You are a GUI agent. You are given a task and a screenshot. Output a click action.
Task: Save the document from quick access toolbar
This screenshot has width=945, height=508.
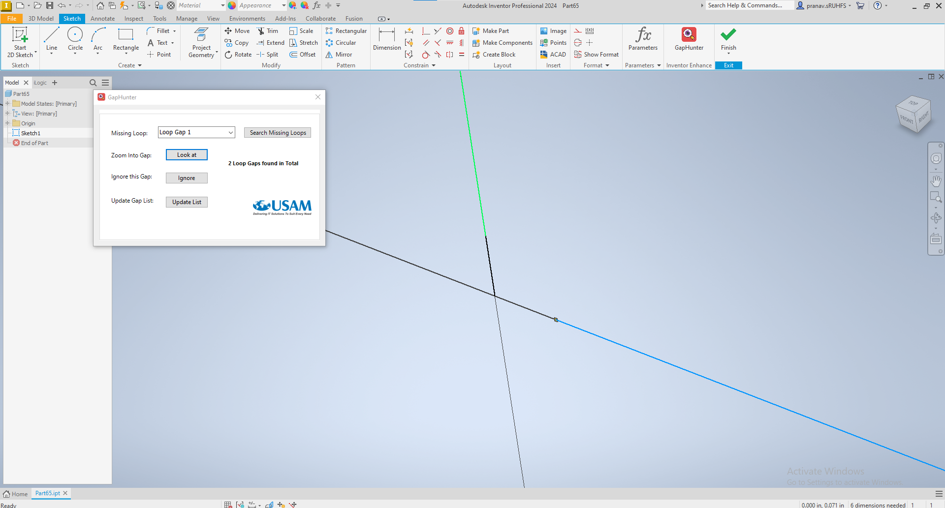point(50,5)
